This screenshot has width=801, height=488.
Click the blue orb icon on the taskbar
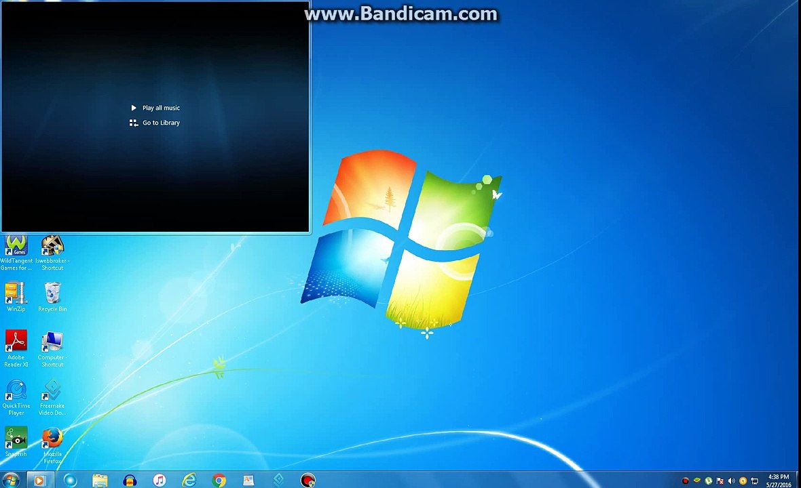[70, 481]
